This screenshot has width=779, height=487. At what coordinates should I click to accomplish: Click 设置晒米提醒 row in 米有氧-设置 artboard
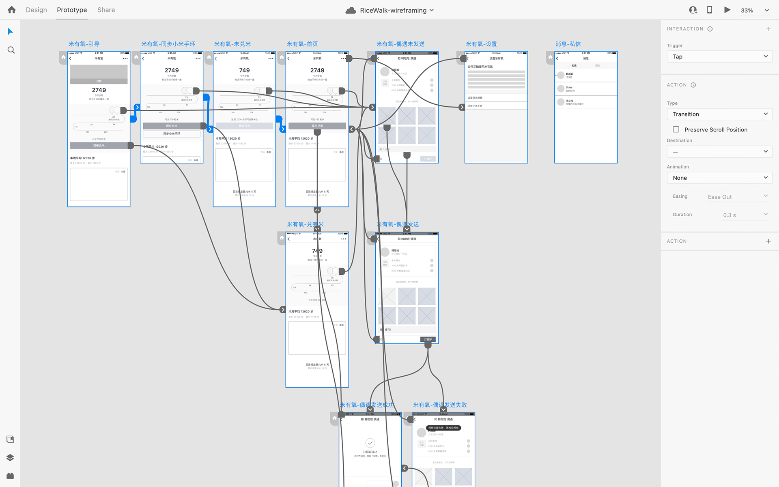[x=496, y=98]
